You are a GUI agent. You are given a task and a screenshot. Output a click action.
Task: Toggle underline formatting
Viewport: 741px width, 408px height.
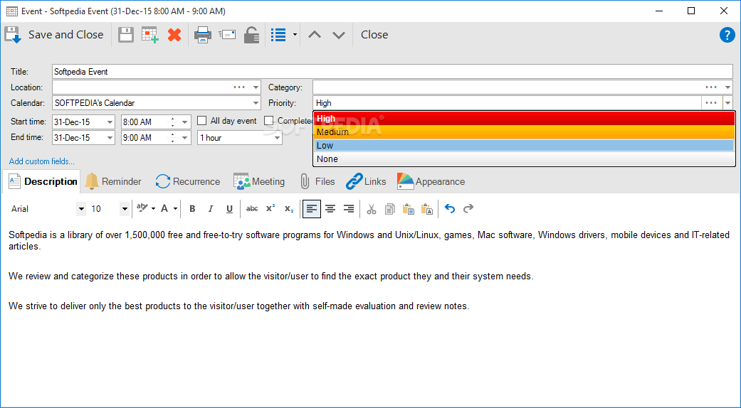[x=229, y=209]
